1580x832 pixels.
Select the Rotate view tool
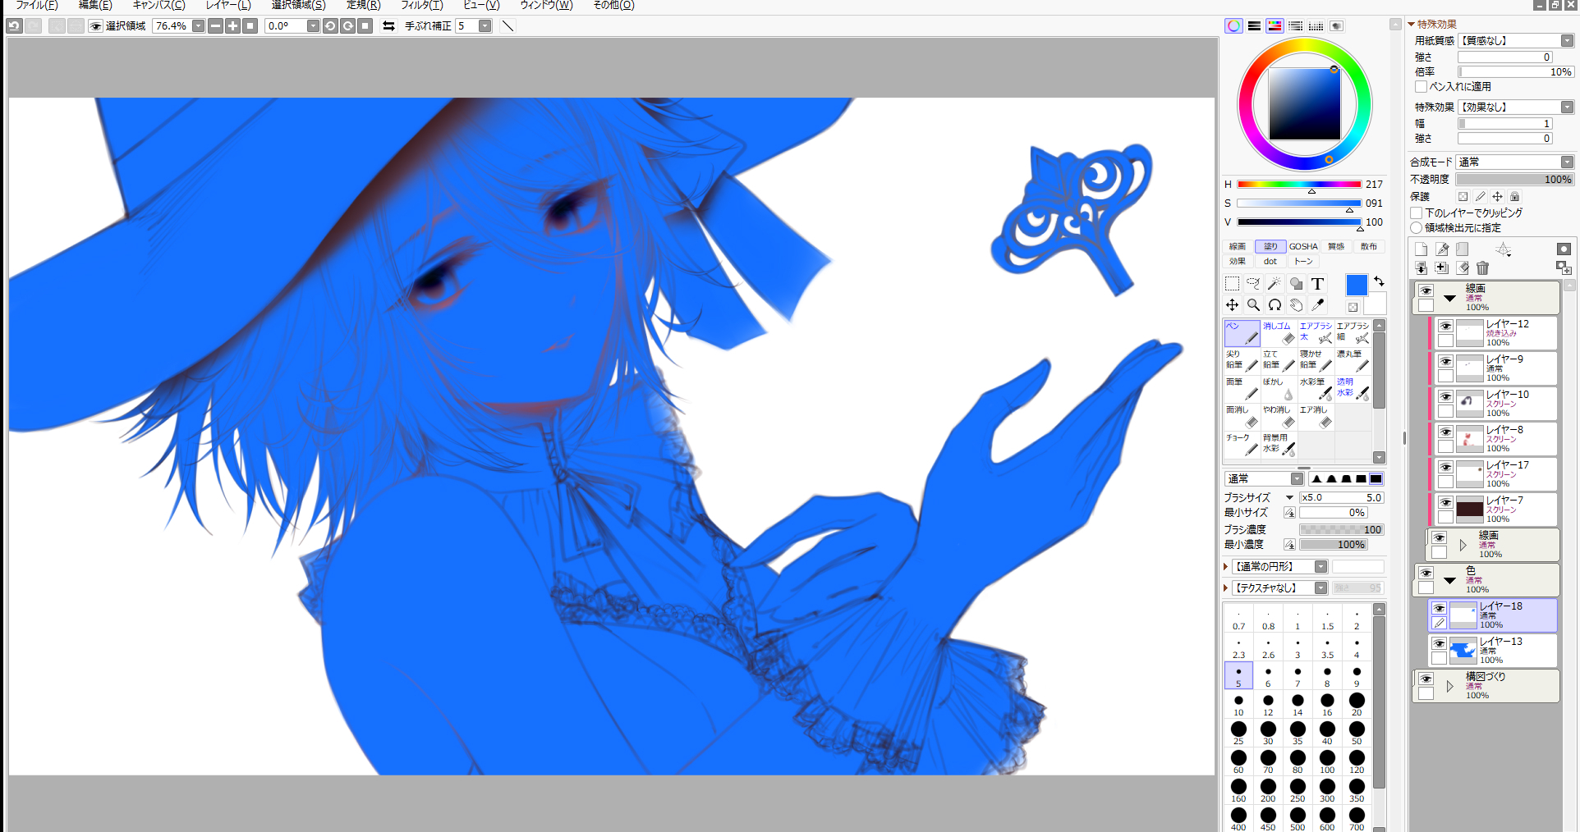1275,305
